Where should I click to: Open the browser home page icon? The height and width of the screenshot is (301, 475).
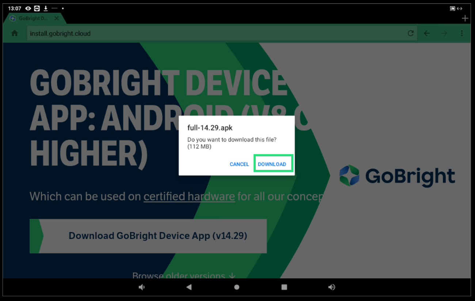[15, 33]
